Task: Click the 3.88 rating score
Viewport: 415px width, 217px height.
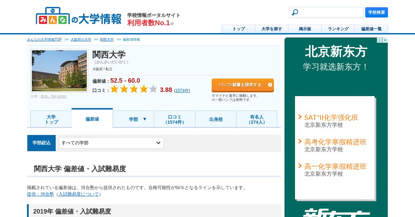Action: tap(166, 90)
